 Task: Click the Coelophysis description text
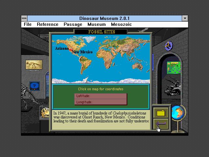pyautogui.click(x=101, y=117)
